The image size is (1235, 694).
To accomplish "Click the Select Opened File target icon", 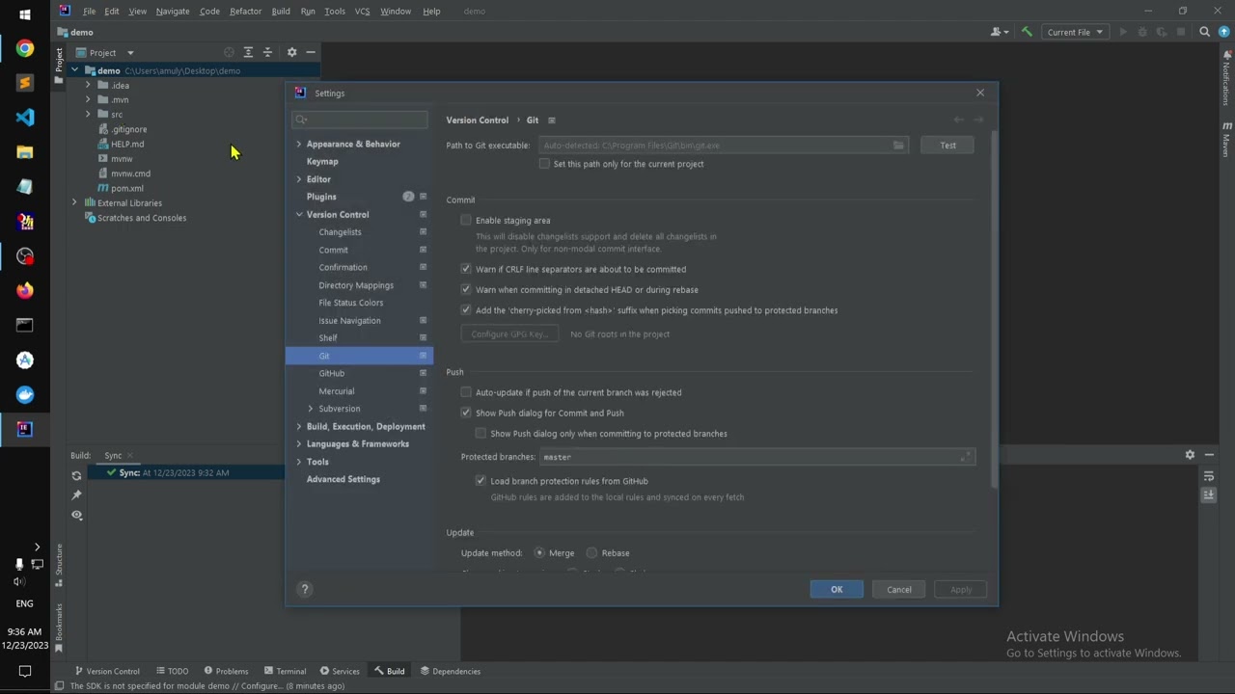I will click(229, 52).
